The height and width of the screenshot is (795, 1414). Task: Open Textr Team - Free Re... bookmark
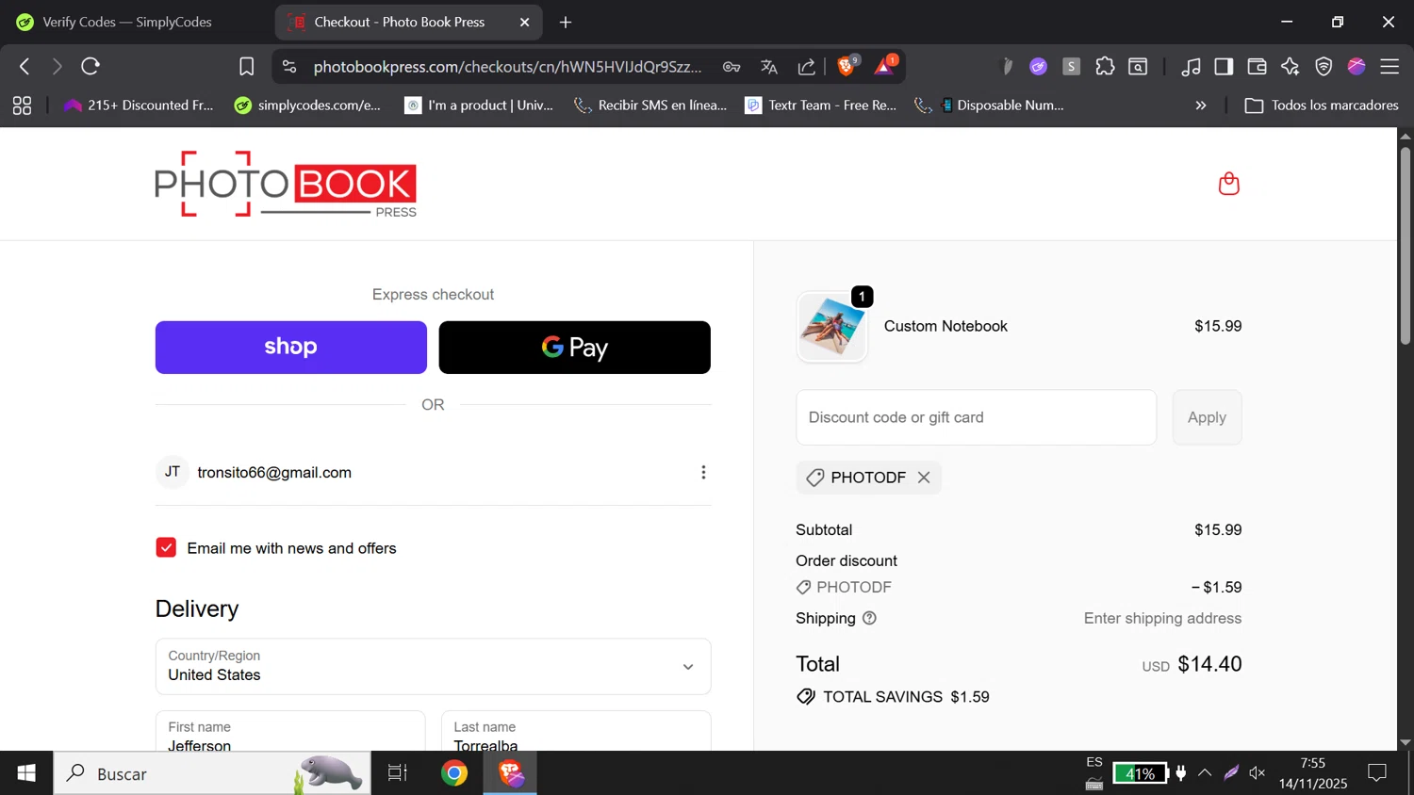click(821, 105)
